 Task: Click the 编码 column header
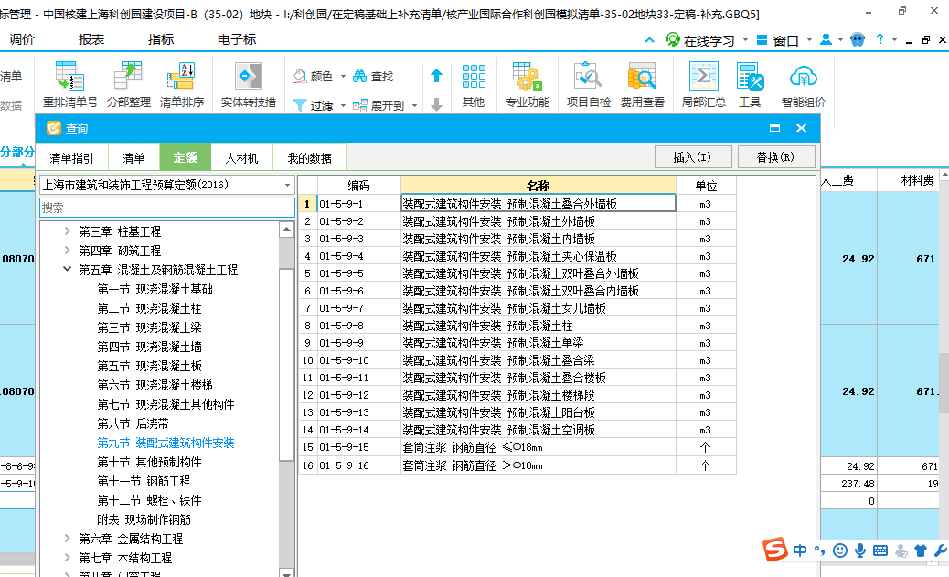pyautogui.click(x=359, y=186)
